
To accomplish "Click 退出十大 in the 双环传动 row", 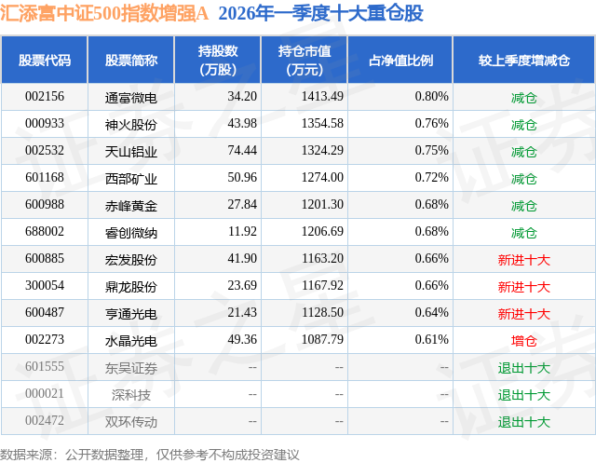I will click(x=524, y=422).
